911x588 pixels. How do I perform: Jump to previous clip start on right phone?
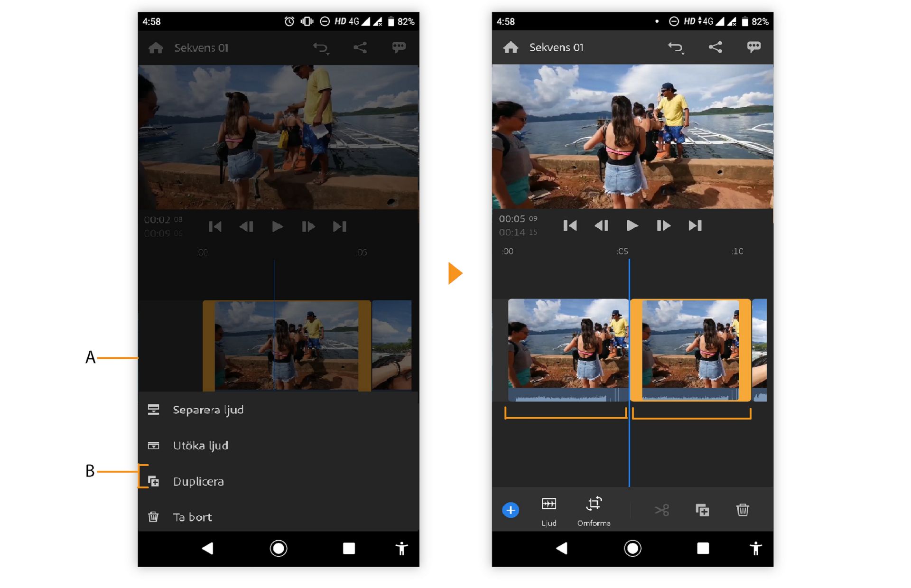click(x=570, y=226)
